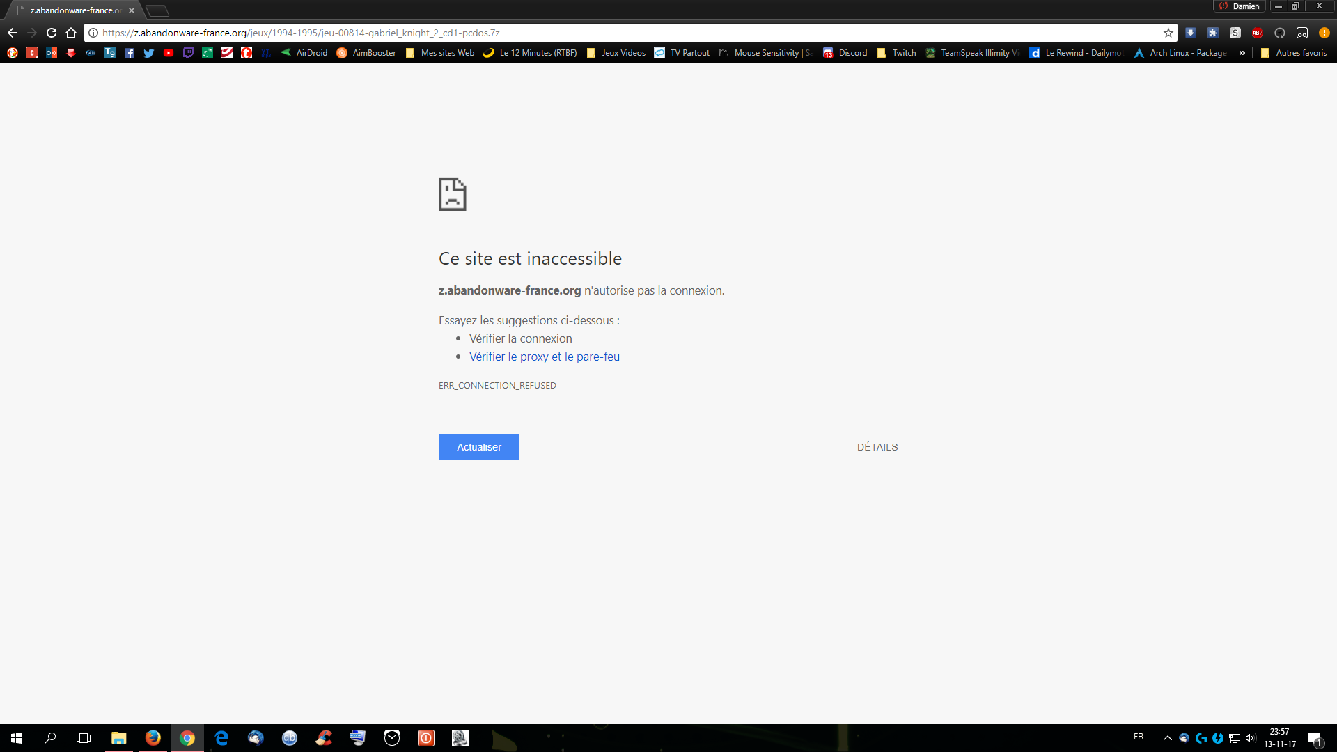The width and height of the screenshot is (1337, 752).
Task: Expand the hidden bookmarks chevron
Action: 1242,53
